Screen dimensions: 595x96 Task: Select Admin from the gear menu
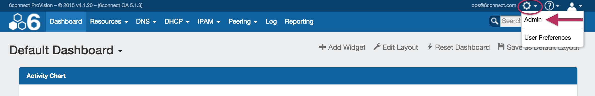(533, 20)
